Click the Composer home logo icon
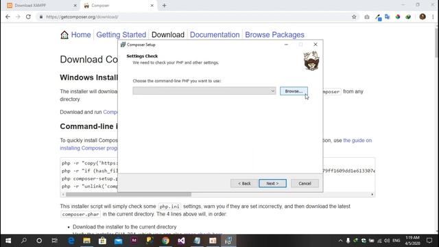The height and width of the screenshot is (247, 439). tap(64, 35)
